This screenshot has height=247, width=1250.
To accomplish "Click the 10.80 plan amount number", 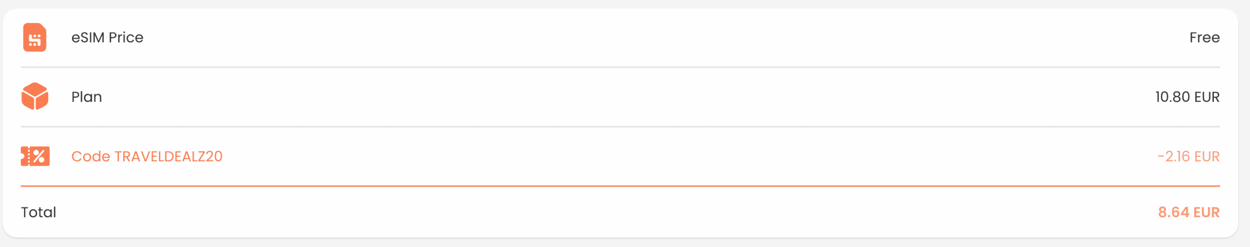I will pos(1172,97).
